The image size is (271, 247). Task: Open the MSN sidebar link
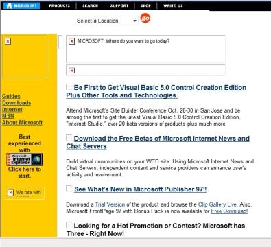pyautogui.click(x=8, y=116)
